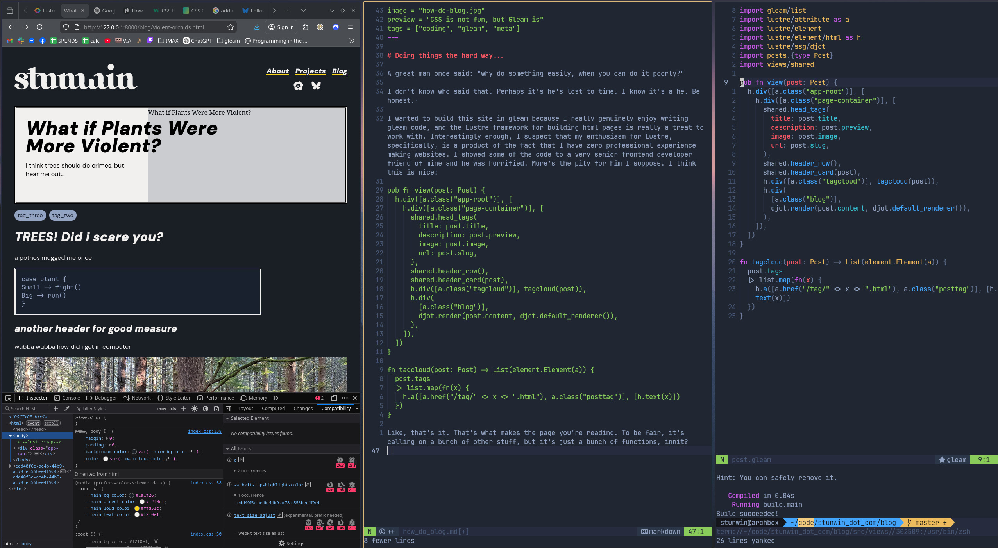Switch to the Layout tab
Image resolution: width=998 pixels, height=548 pixels.
(246, 408)
